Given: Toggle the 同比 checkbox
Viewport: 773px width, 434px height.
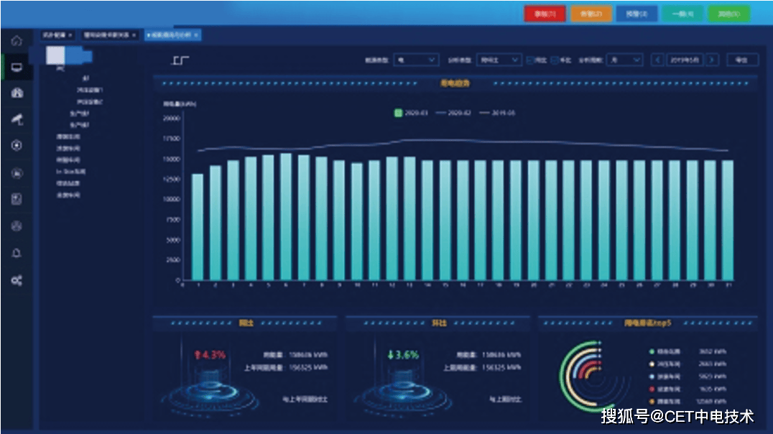Looking at the screenshot, I should [530, 60].
